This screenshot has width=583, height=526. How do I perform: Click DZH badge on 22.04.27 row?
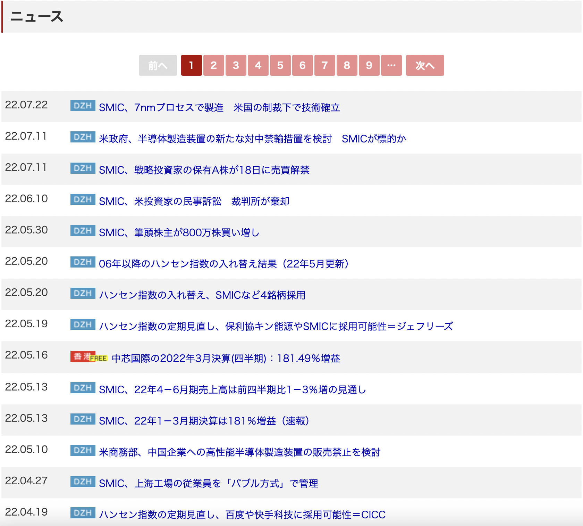coord(83,482)
